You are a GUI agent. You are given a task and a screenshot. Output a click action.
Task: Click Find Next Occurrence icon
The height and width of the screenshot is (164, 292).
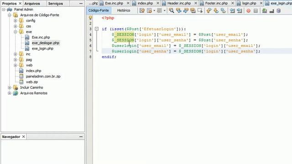click(x=186, y=10)
